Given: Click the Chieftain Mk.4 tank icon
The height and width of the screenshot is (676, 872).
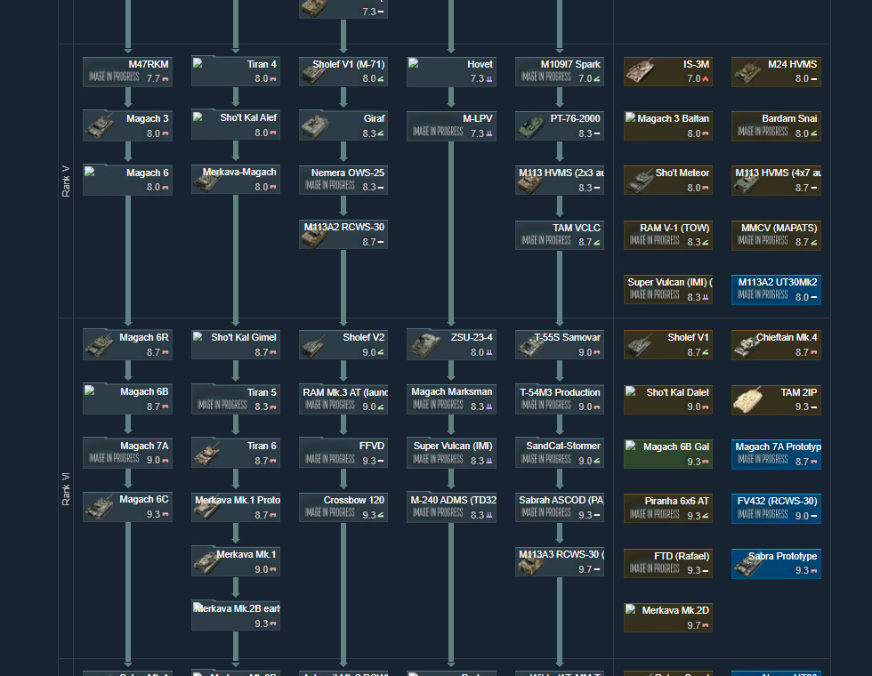Looking at the screenshot, I should click(x=747, y=347).
